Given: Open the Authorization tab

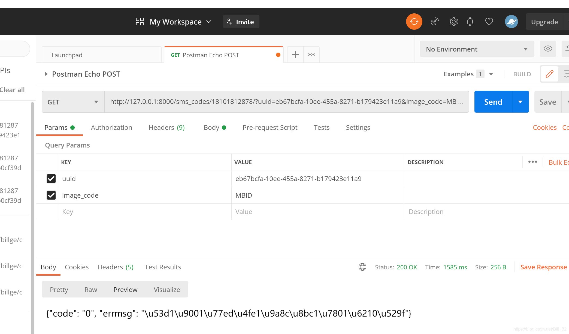Looking at the screenshot, I should point(111,127).
